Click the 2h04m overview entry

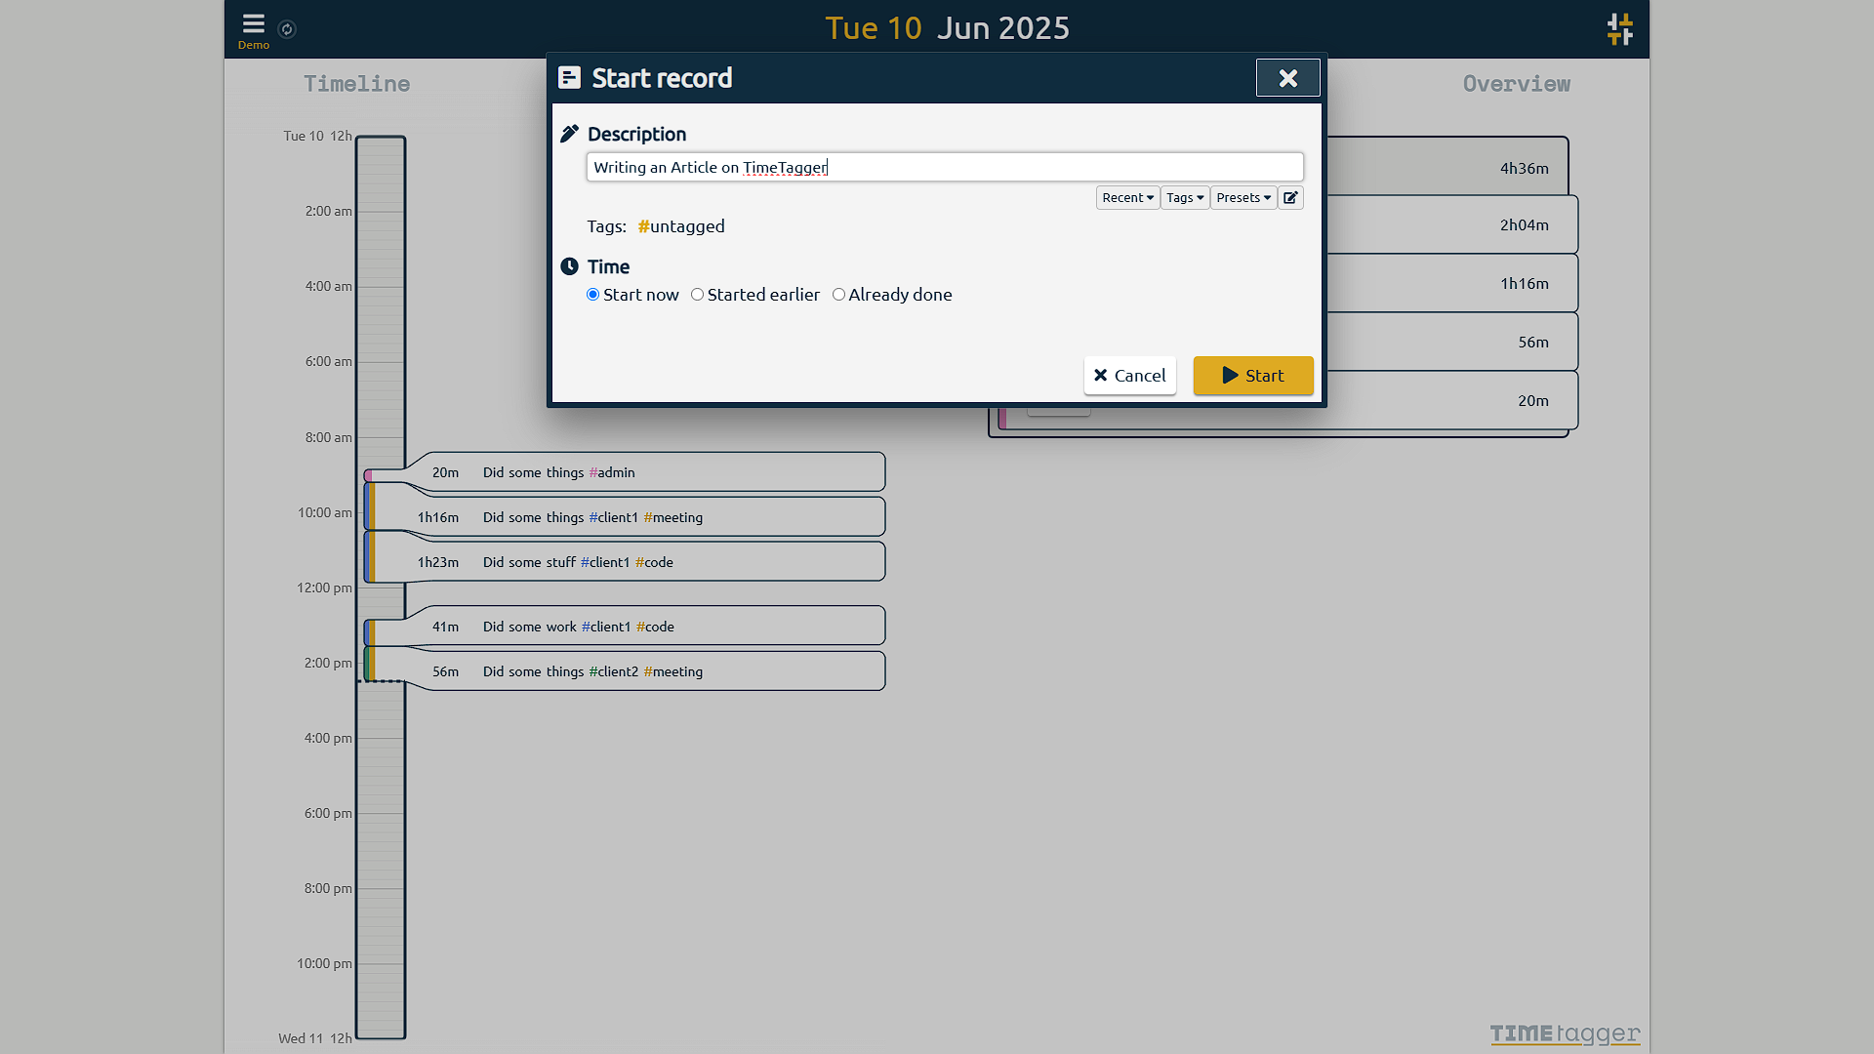point(1524,225)
